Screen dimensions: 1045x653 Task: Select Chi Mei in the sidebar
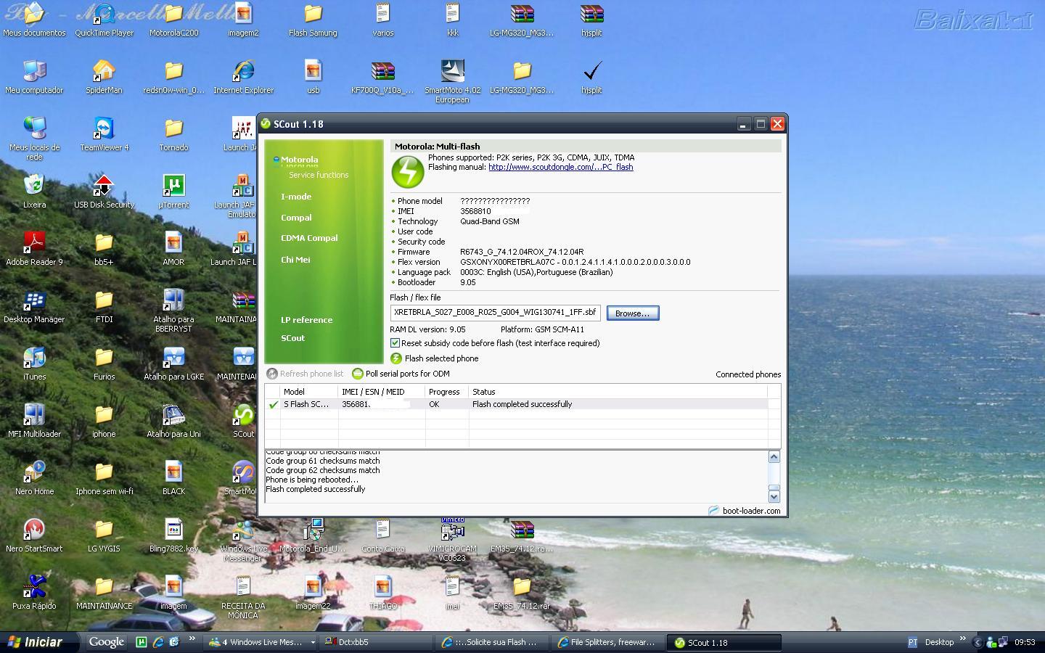(x=295, y=260)
